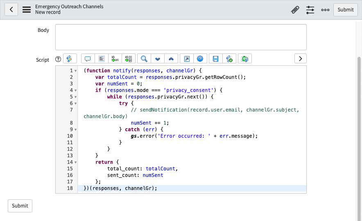Collapse the return block fold at line 14
The image size is (362, 221).
pos(75,162)
